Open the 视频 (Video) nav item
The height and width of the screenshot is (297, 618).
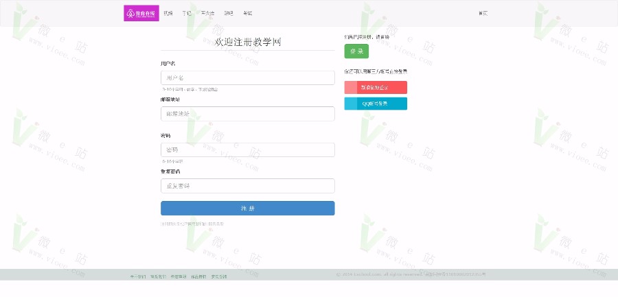[x=168, y=14]
